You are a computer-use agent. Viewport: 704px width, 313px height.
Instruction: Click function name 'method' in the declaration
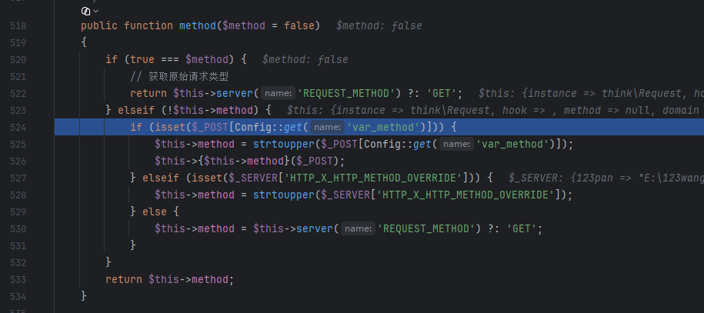[198, 26]
